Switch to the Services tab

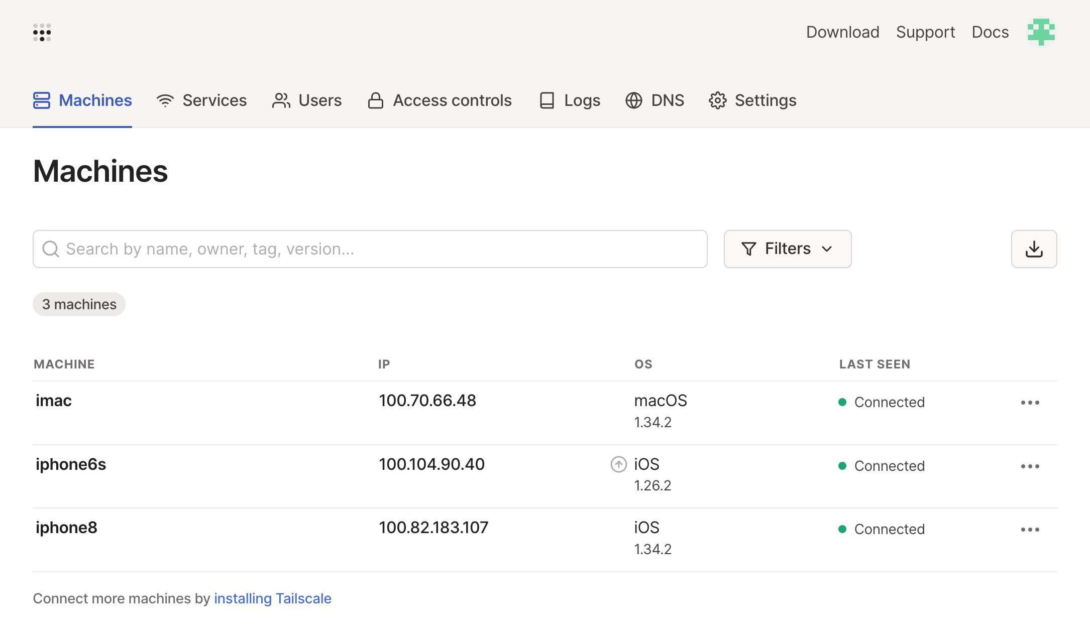pos(201,100)
